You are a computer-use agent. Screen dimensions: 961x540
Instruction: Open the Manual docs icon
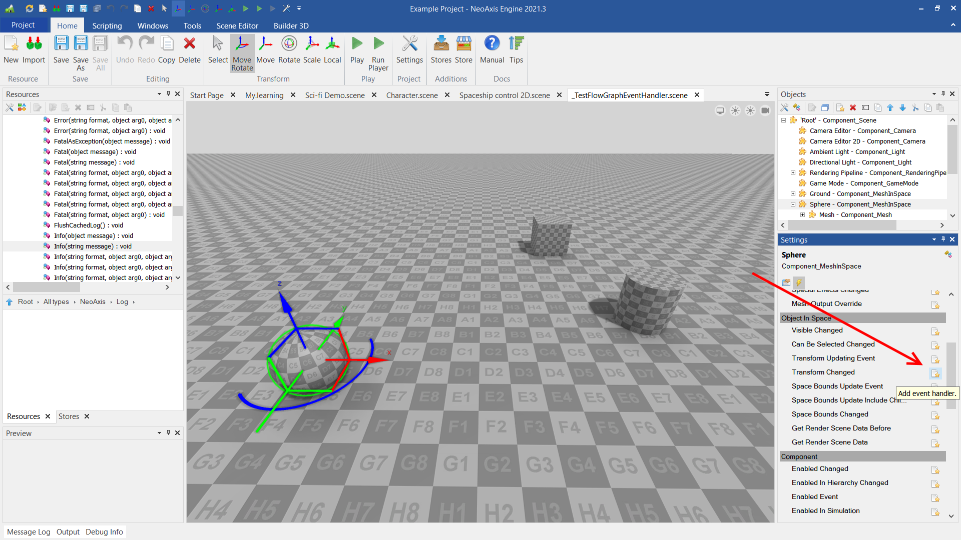click(492, 44)
